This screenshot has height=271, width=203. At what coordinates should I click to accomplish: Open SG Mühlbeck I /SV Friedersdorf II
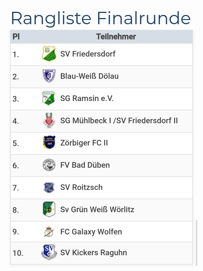point(119,121)
